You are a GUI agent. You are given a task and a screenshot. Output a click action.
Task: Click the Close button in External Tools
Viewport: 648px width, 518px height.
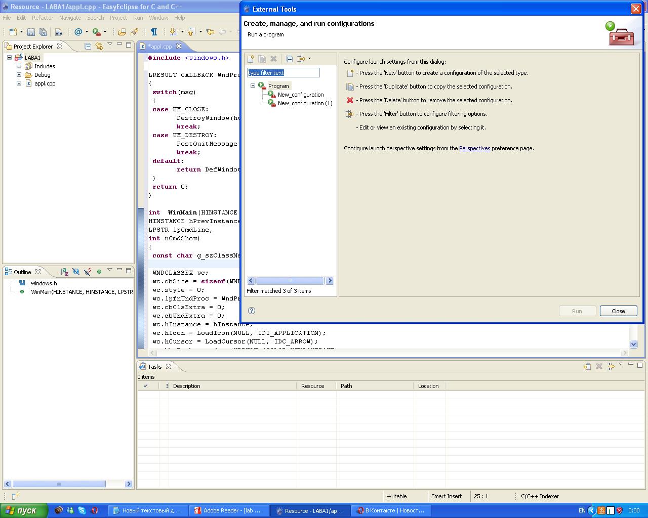(x=618, y=311)
